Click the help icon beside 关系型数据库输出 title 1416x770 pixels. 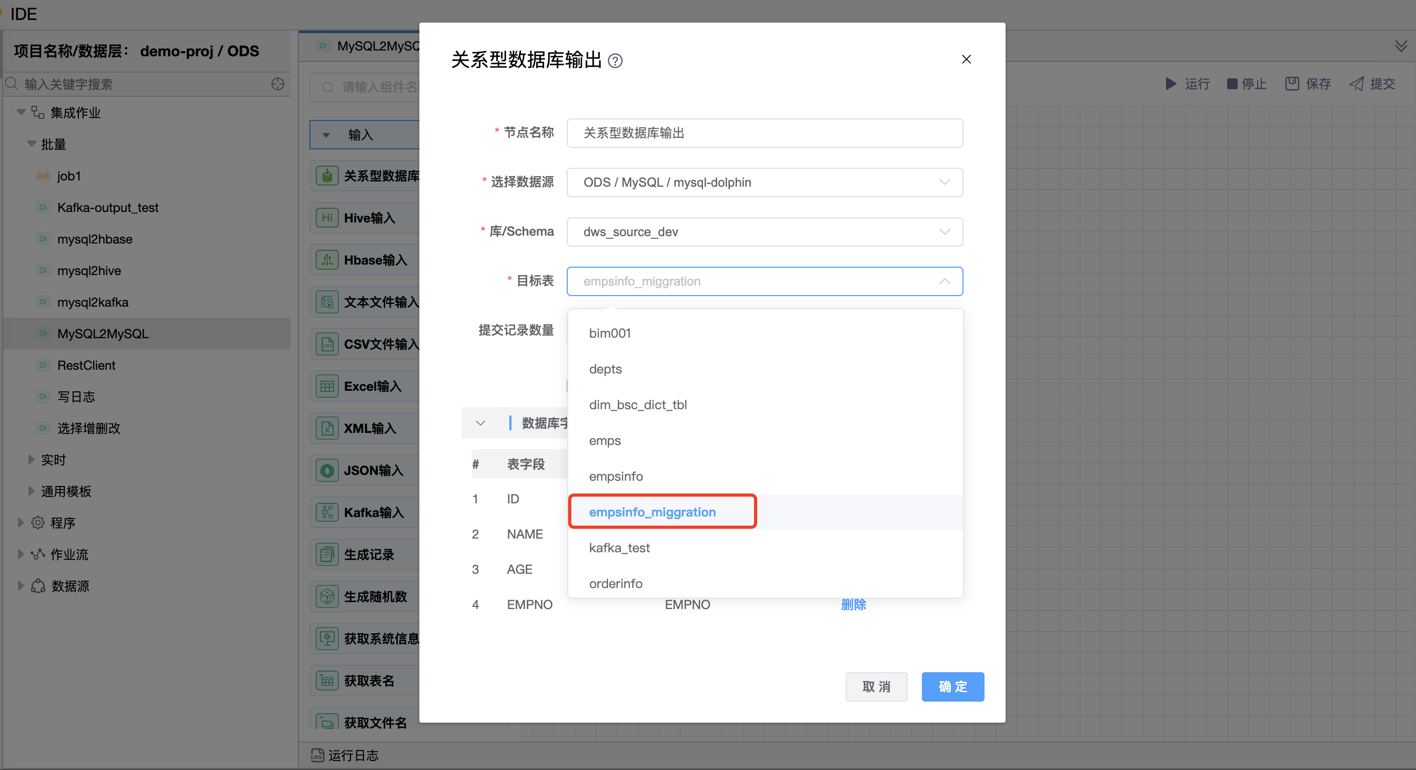[616, 60]
